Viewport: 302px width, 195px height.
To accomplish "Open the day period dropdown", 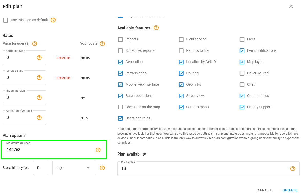I will point(74,168).
